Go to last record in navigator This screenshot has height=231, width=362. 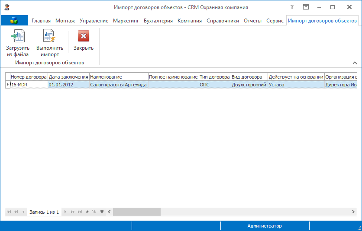pos(80,212)
